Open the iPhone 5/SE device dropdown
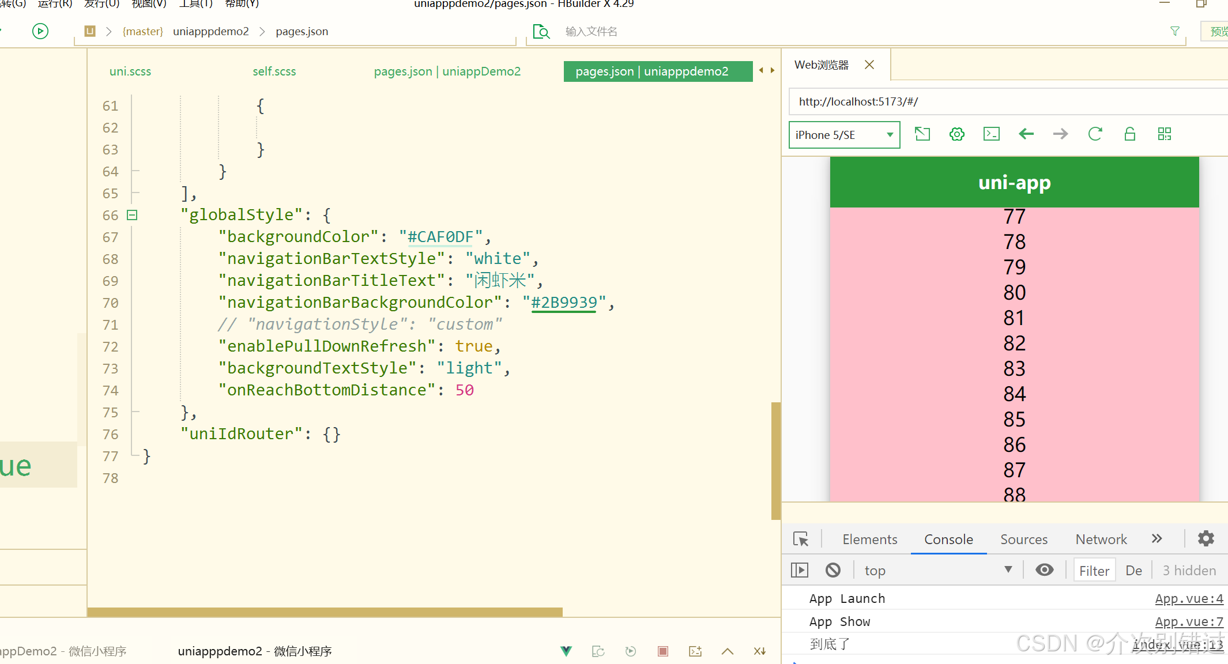Image resolution: width=1228 pixels, height=664 pixels. point(844,135)
